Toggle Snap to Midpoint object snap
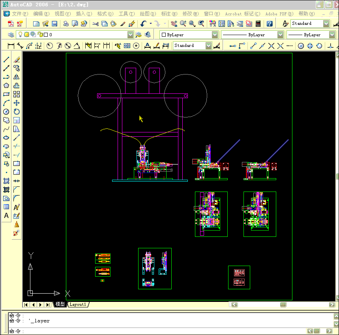 [x=262, y=46]
